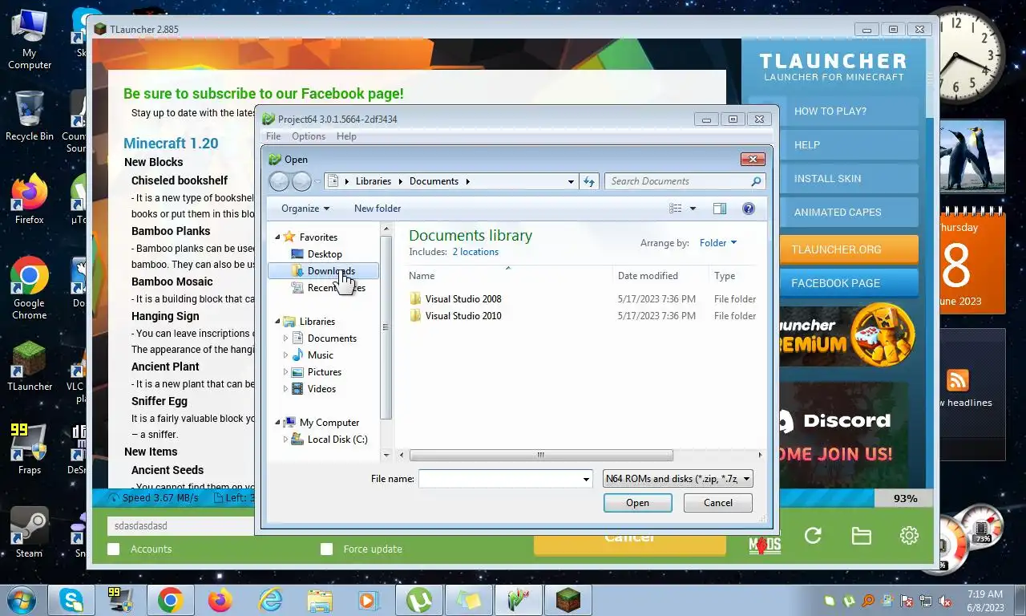Collapse the Libraries tree group
1026x616 pixels.
(x=278, y=322)
